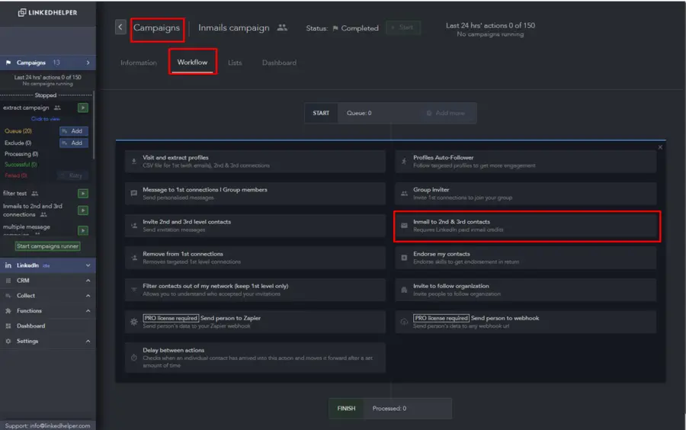Image resolution: width=686 pixels, height=430 pixels.
Task: Click the download icon of Visit and extract profiles
Action: click(134, 162)
